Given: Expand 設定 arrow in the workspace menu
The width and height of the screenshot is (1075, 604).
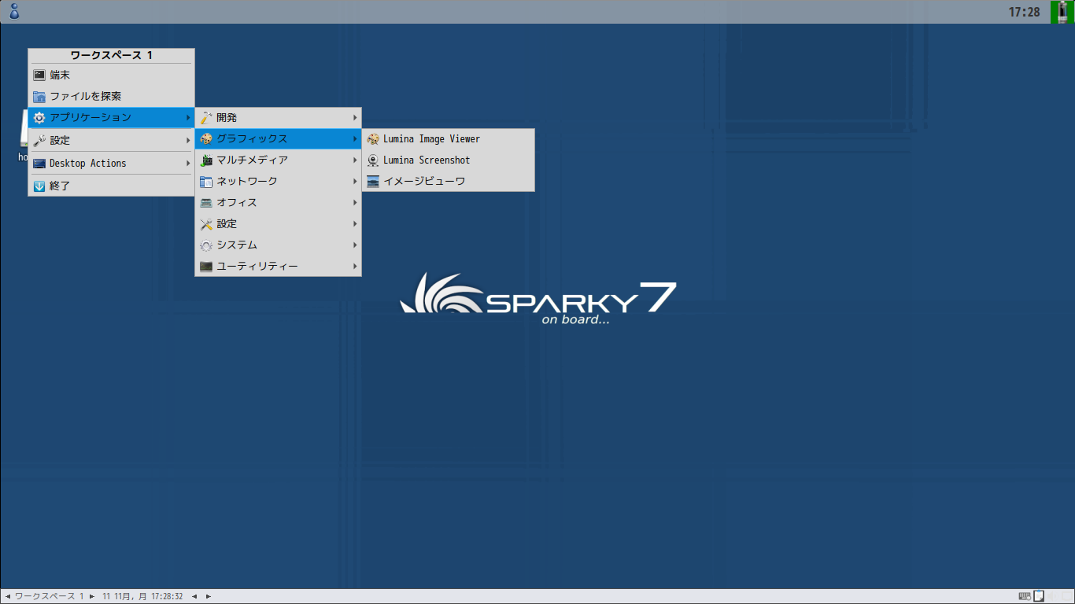Looking at the screenshot, I should click(x=188, y=141).
